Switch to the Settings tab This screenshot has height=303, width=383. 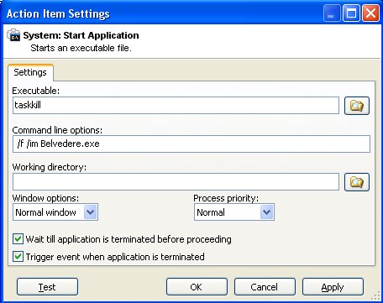click(x=30, y=72)
